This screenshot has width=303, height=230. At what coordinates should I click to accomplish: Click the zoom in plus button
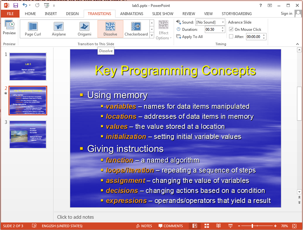275,226
